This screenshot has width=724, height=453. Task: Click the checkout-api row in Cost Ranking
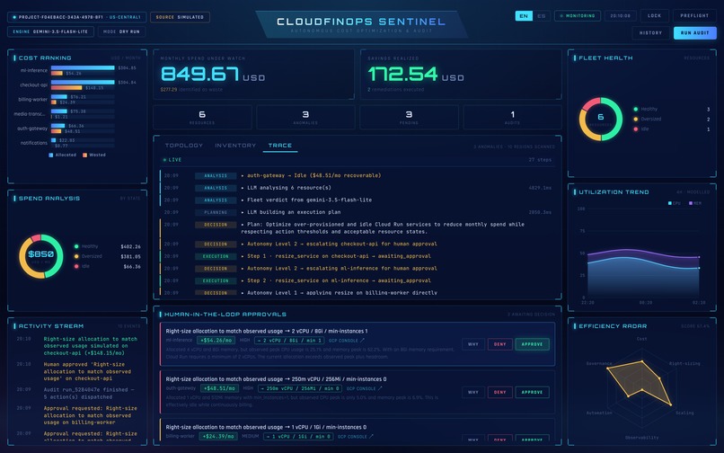click(x=76, y=85)
